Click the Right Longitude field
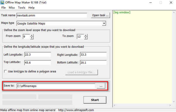The height and width of the screenshot is (112, 176). coord(93,55)
